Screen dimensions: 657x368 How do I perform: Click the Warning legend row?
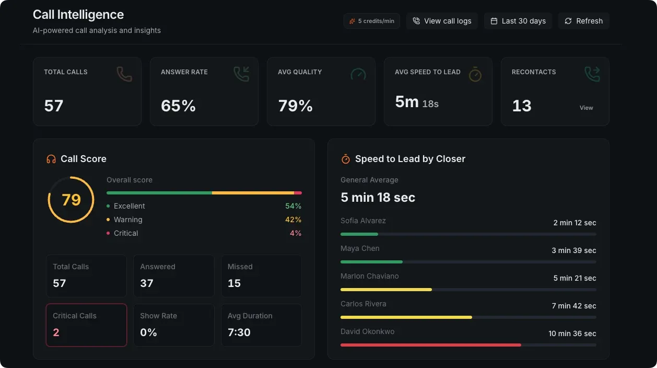[x=204, y=220]
